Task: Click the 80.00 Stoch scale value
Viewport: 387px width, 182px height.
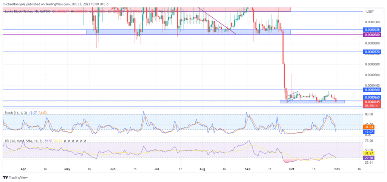Action: coord(369,114)
